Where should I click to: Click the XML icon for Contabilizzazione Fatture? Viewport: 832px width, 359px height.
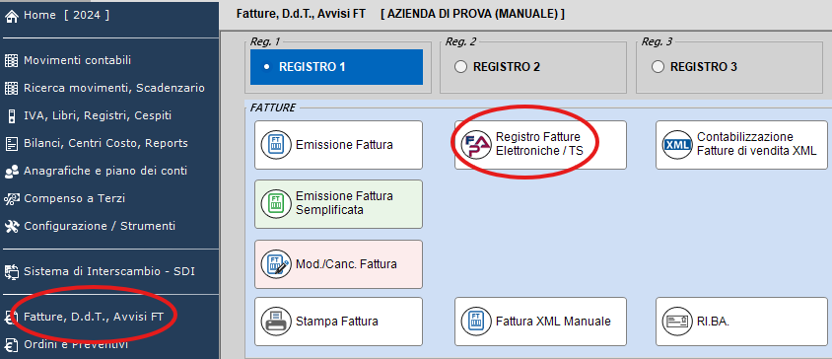pos(677,145)
